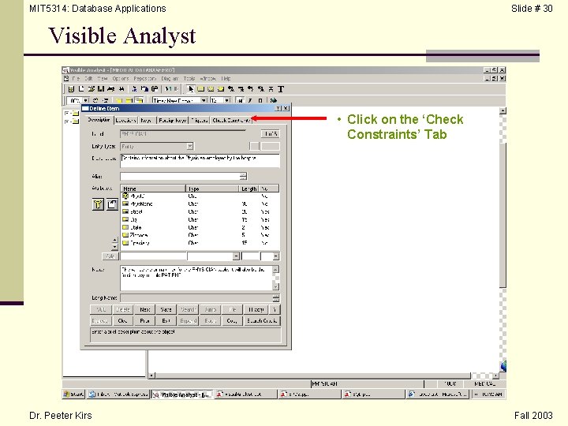Image resolution: width=568 pixels, height=426 pixels.
Task: Click the cut scissors toolbar icon
Action: coord(134,88)
